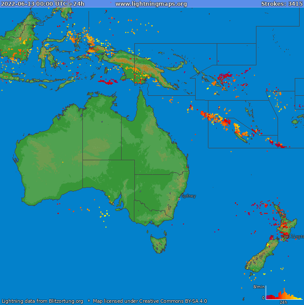The height and width of the screenshot is (305, 304).
Task: Click the Creative Commons BY-SA 4.0 license text
Action: pos(173,301)
